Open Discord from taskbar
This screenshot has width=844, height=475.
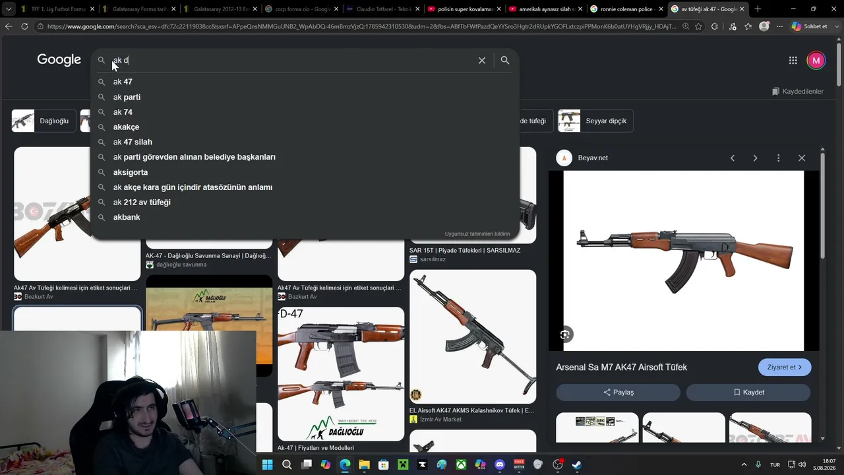[x=500, y=464]
